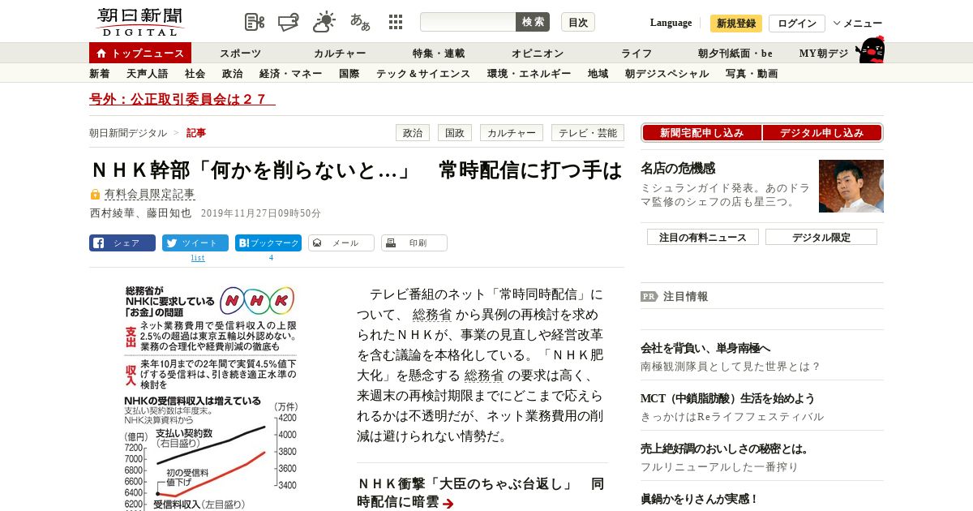Select 経済・マネー in sub navigation
The image size is (973, 511).
click(290, 74)
